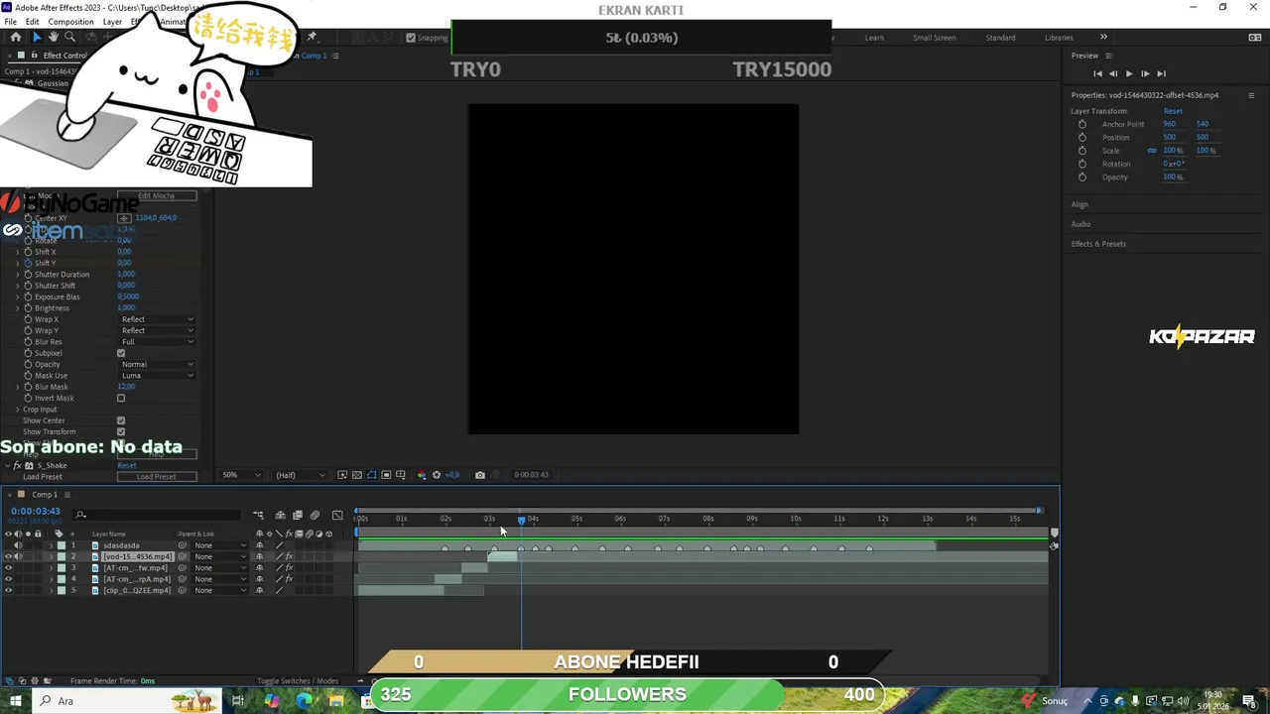Open the show channel color menu
Screen dimensions: 1270x714
coord(422,475)
